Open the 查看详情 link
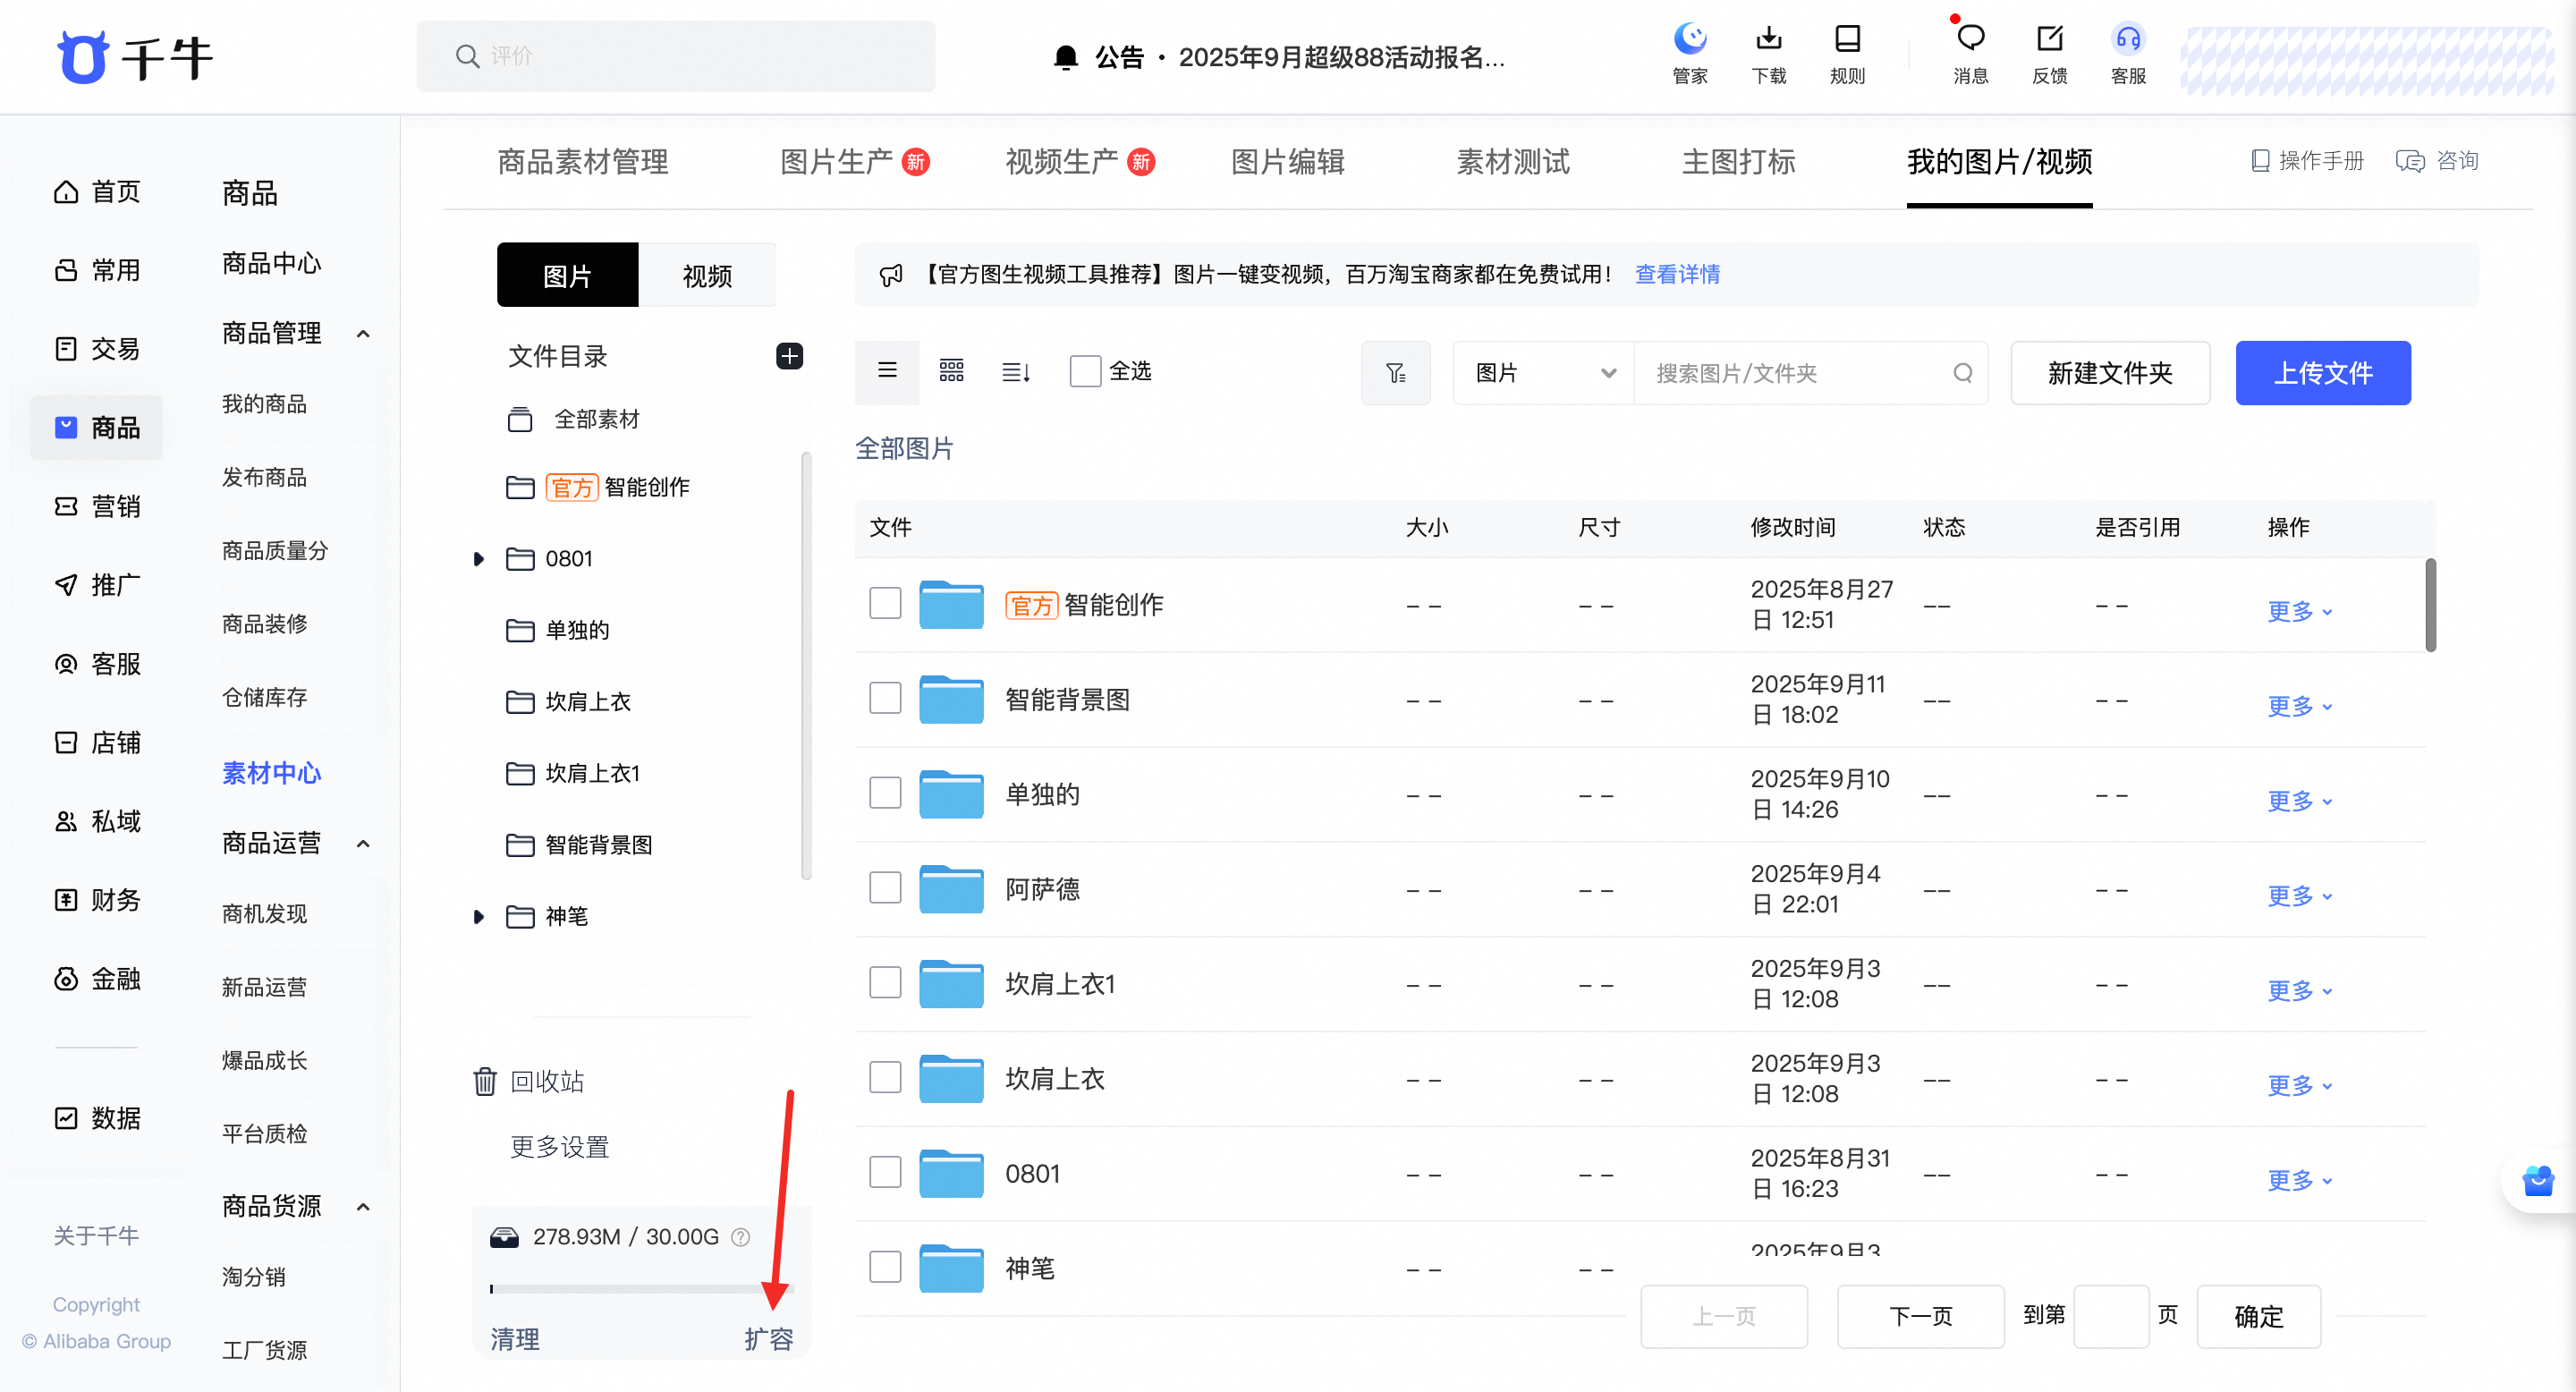Viewport: 2576px width, 1392px height. point(1677,274)
